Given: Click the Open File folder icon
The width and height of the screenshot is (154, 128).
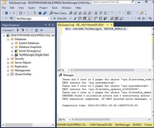Looking at the screenshot, I should (35, 13).
